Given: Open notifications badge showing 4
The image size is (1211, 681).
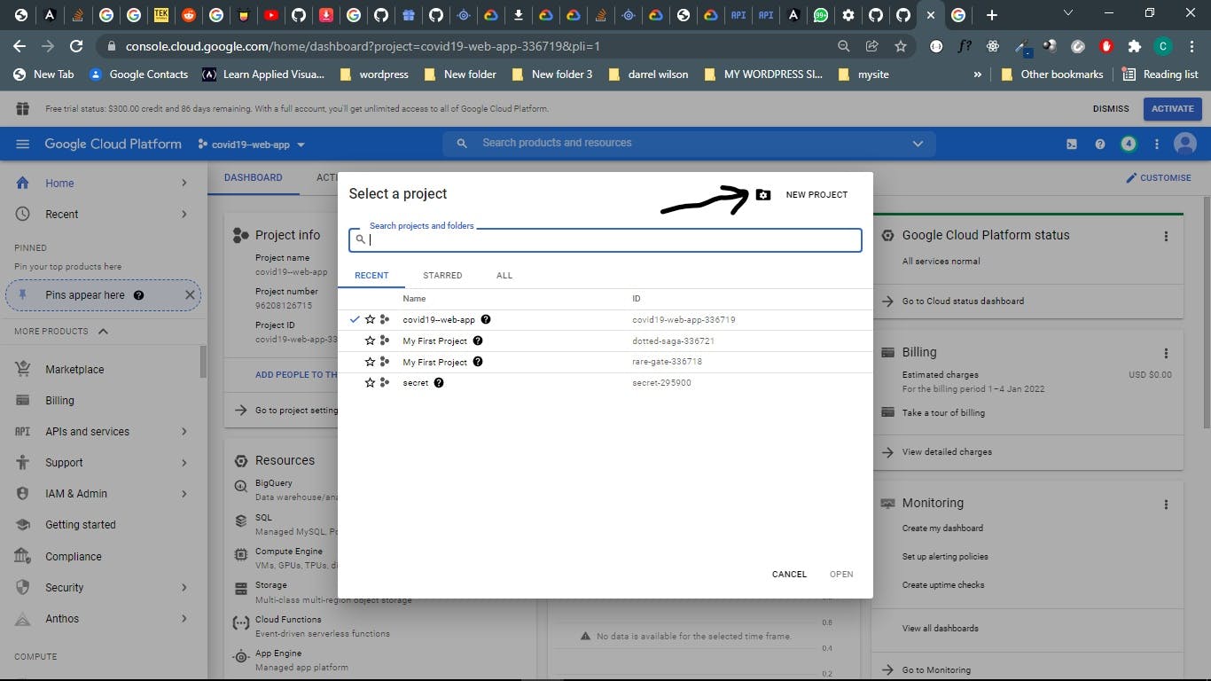Looking at the screenshot, I should coord(1129,144).
